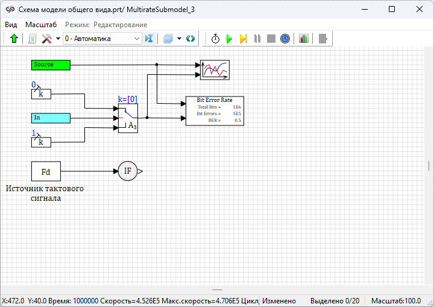Select the Bit Error Rate block
Image resolution: width=434 pixels, height=307 pixels.
click(x=214, y=110)
